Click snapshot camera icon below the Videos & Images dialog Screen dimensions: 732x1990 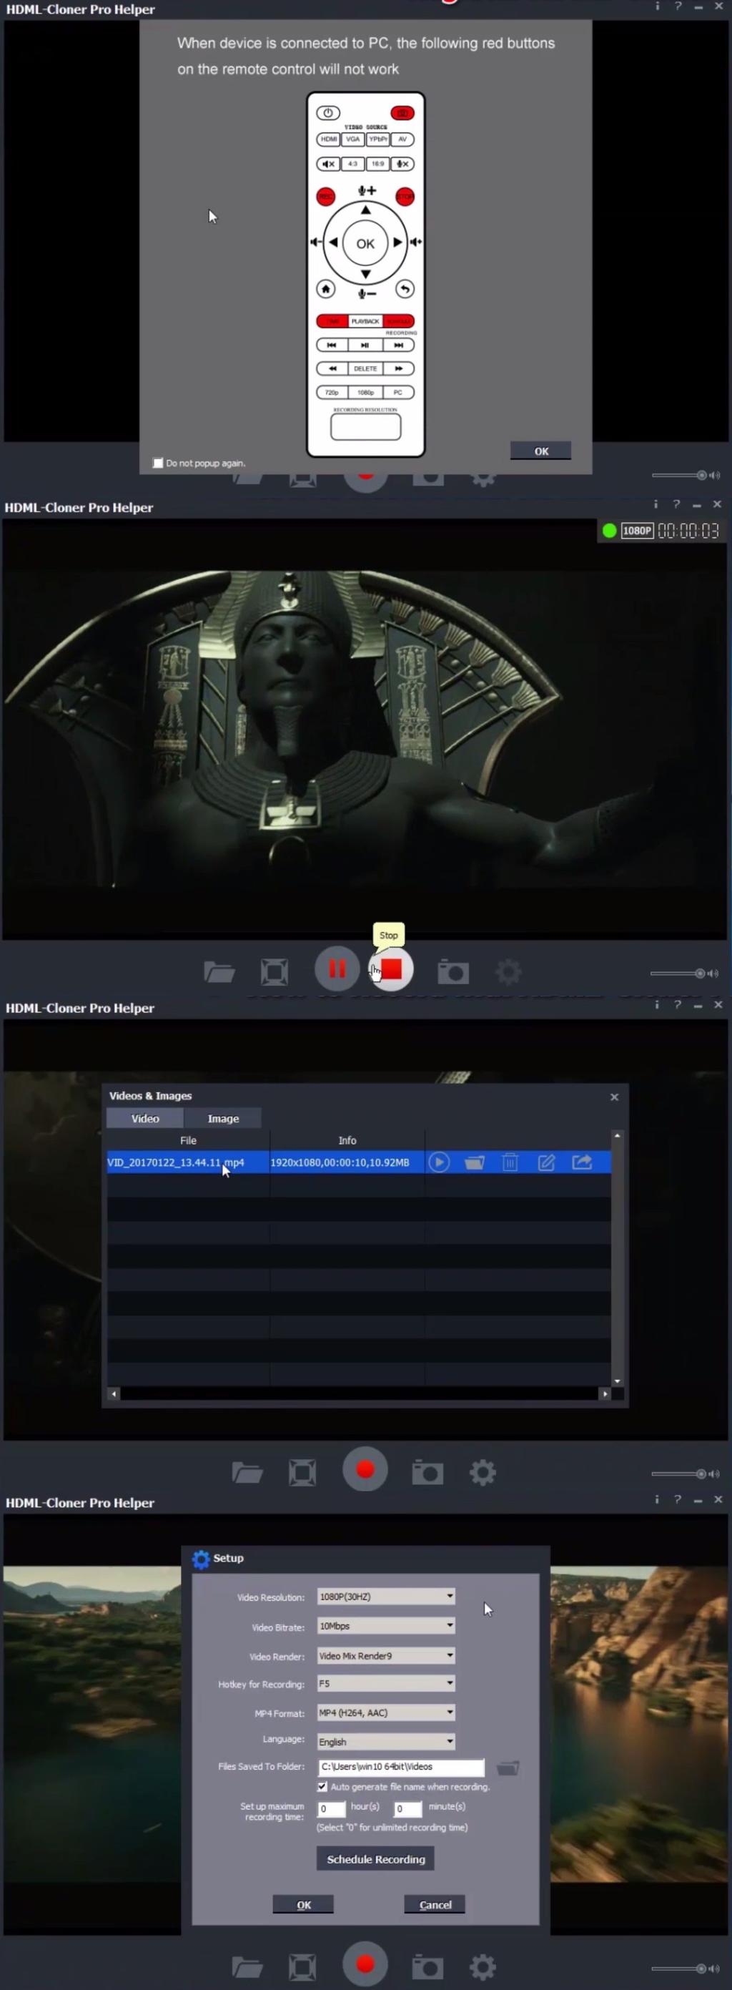[427, 1472]
